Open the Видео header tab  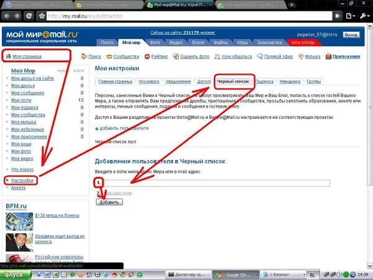tap(176, 42)
